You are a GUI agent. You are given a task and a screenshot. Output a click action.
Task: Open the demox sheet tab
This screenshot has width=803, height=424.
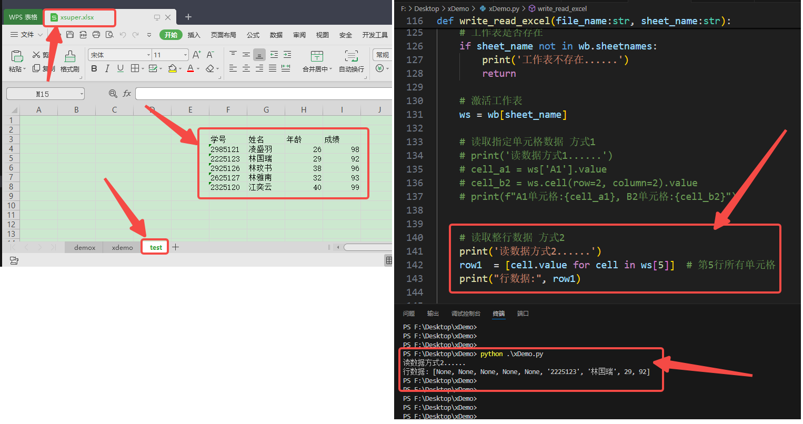coord(85,247)
